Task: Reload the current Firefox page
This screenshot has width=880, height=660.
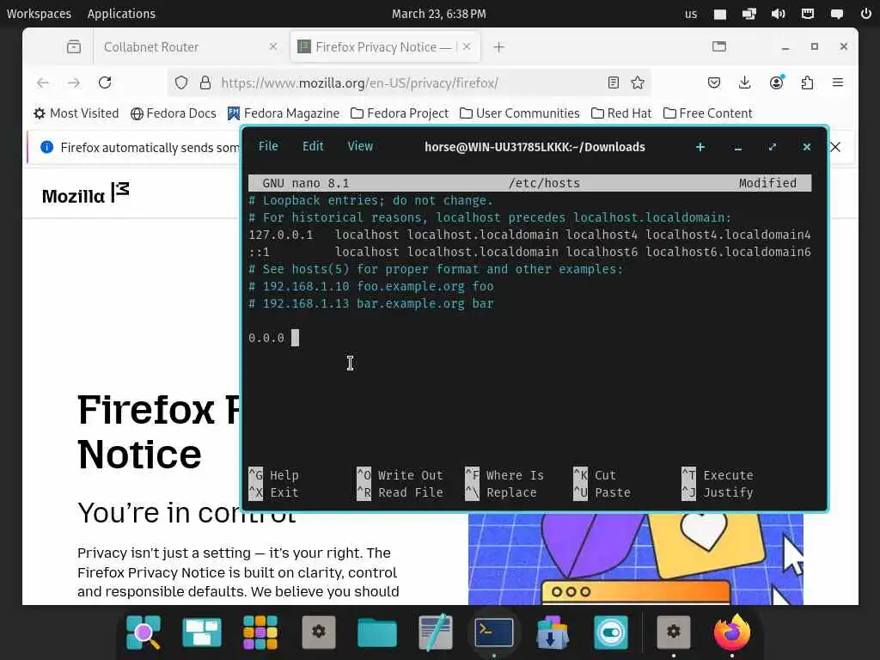Action: tap(105, 83)
